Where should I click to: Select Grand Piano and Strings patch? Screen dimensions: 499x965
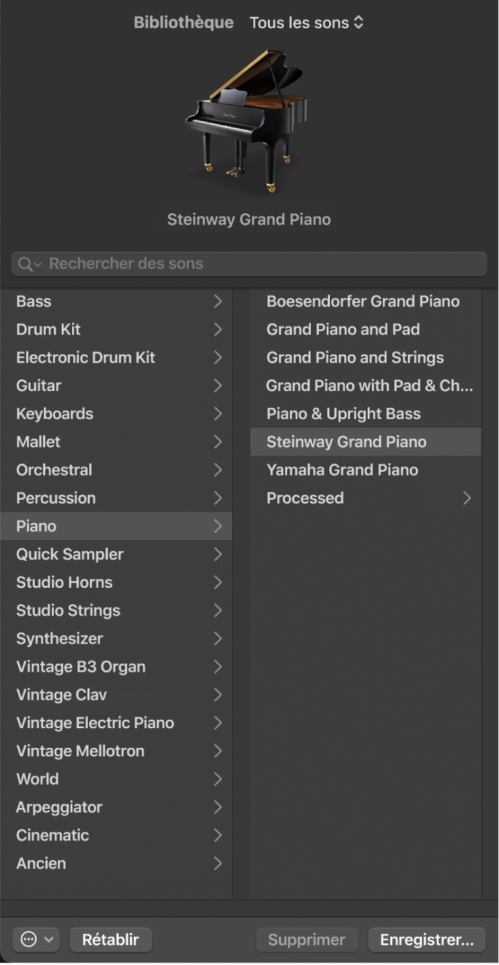pos(355,358)
